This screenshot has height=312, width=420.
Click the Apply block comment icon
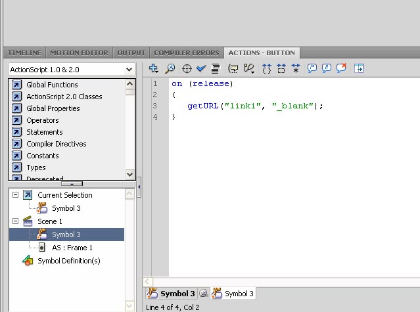click(x=312, y=68)
